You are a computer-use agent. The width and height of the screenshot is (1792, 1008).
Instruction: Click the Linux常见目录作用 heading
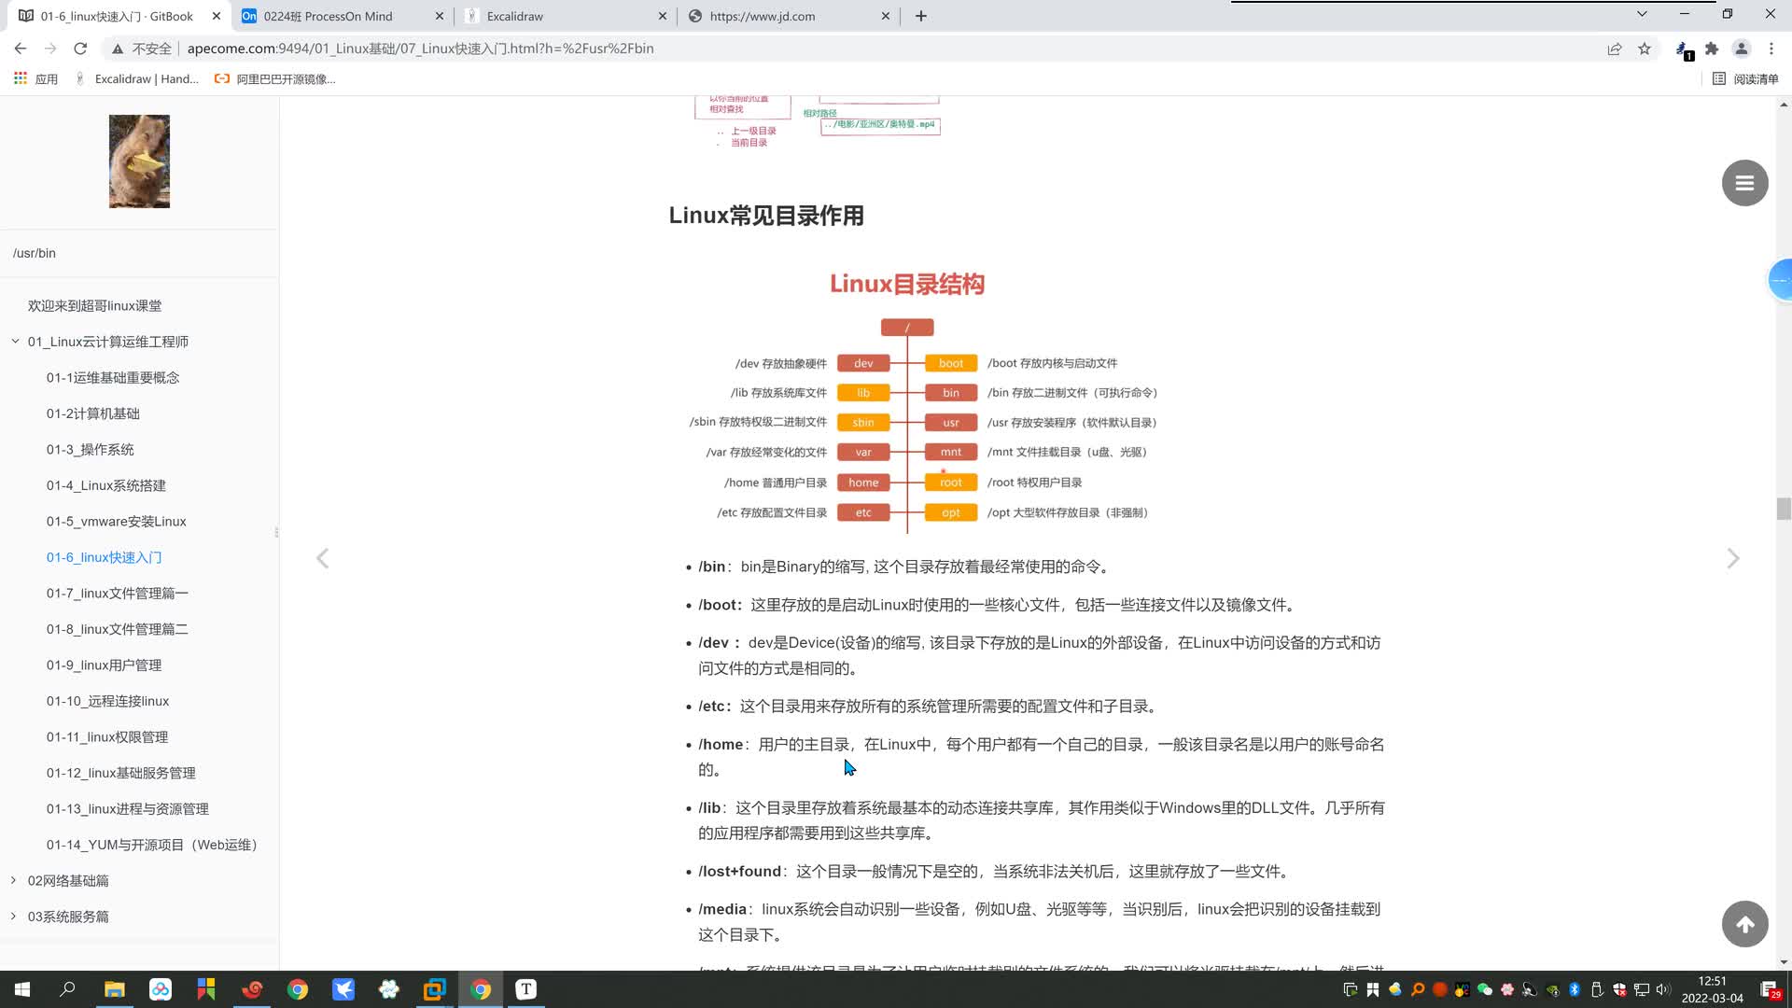(x=766, y=216)
